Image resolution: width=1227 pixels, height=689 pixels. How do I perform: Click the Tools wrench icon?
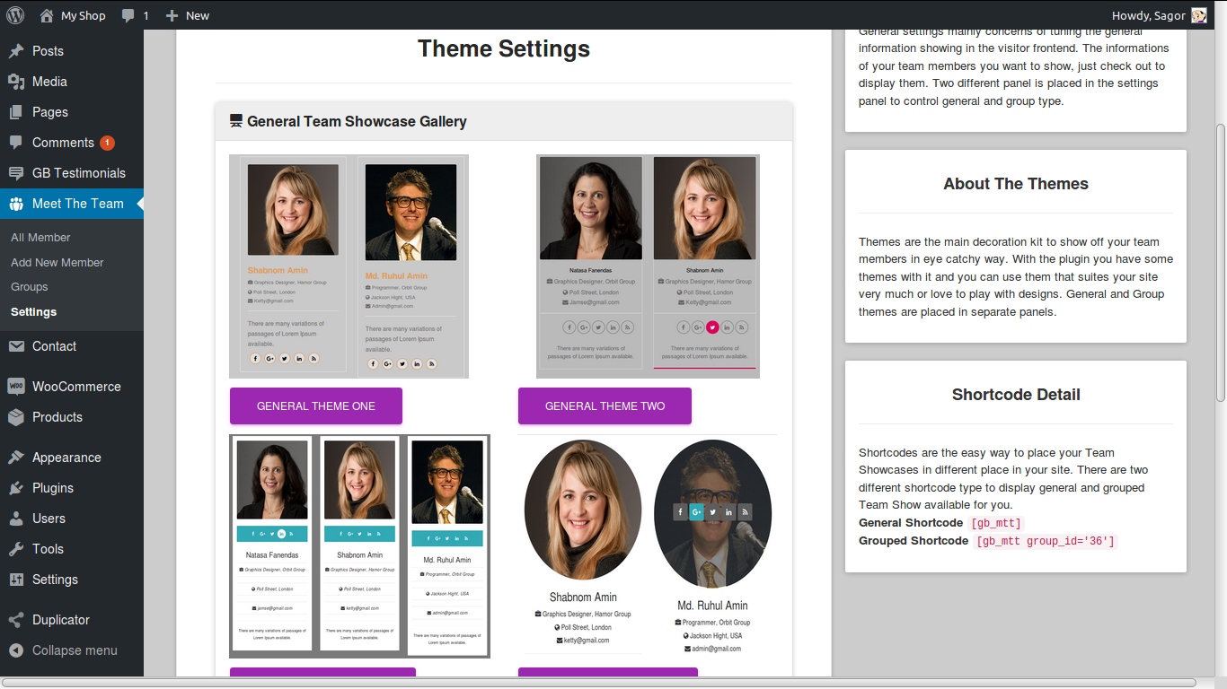pyautogui.click(x=16, y=549)
